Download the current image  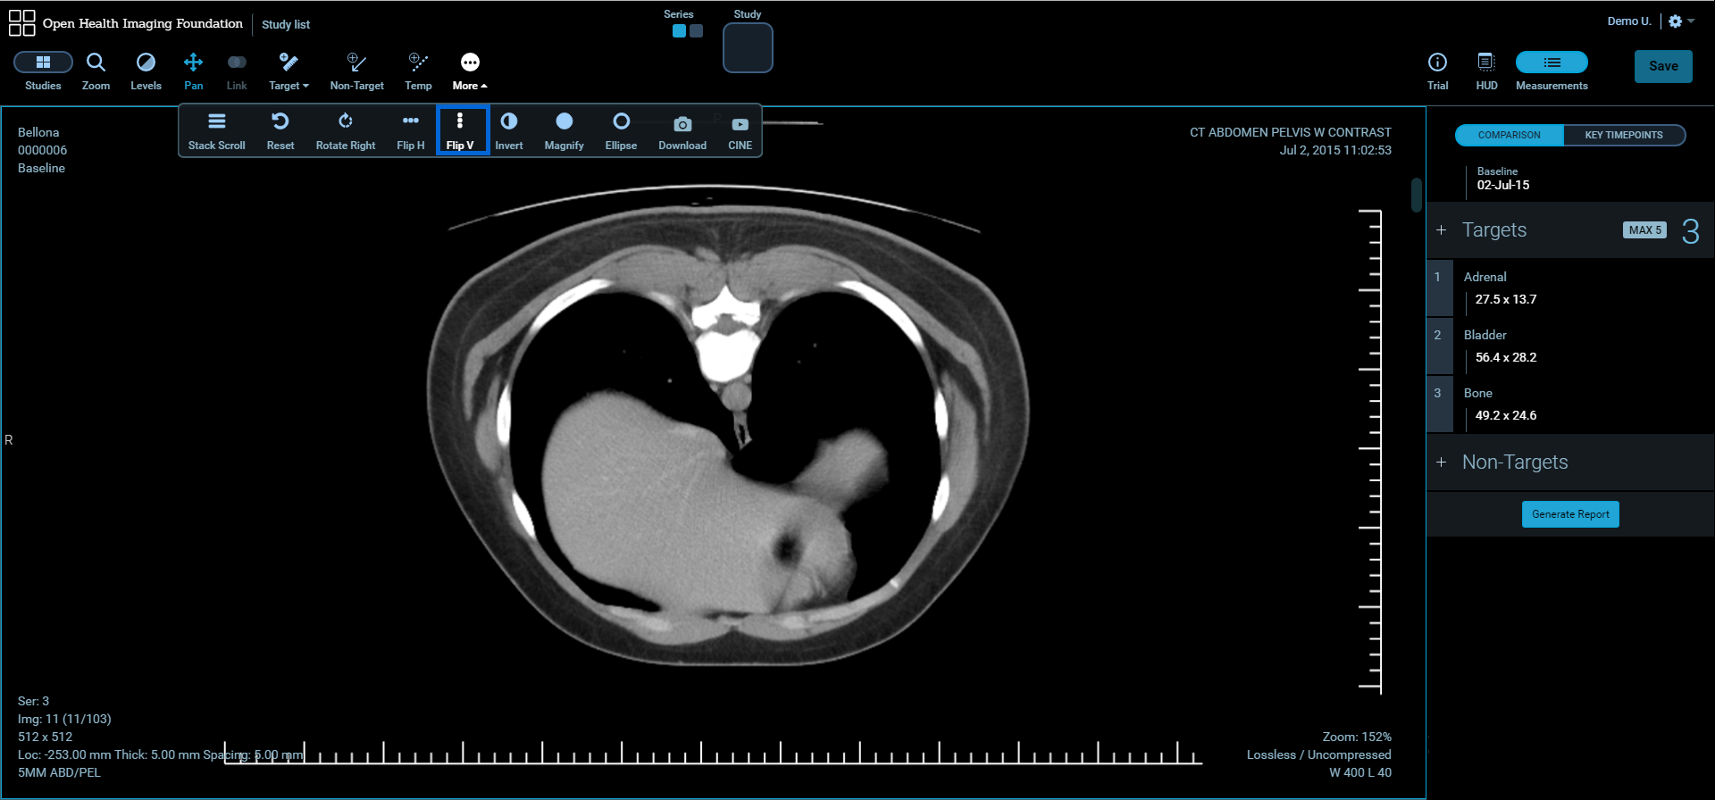[682, 130]
